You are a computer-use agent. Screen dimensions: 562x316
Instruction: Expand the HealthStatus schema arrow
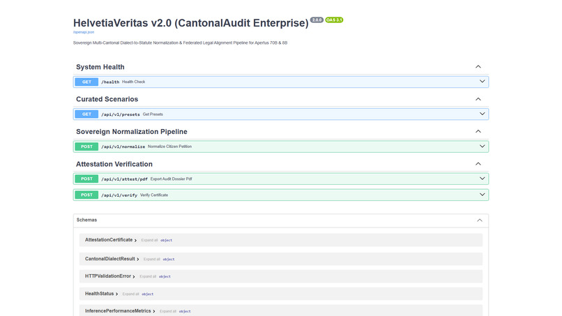[117, 294]
